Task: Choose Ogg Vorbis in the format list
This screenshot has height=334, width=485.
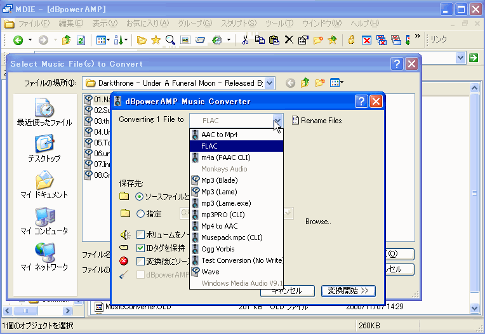Action: click(236, 249)
